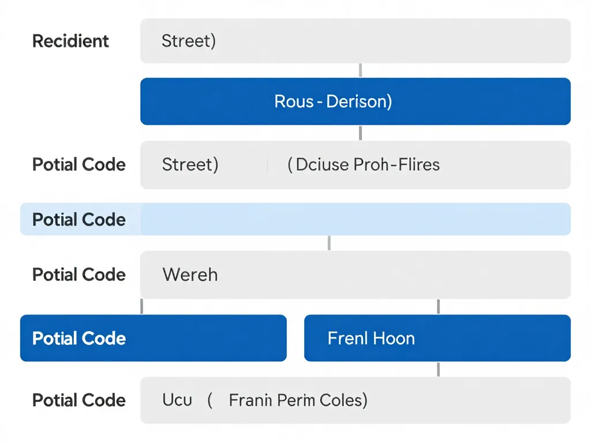Click divider between Street) and Dciuse Proh-Flires
Image resolution: width=591 pixels, height=443 pixels.
pos(268,166)
